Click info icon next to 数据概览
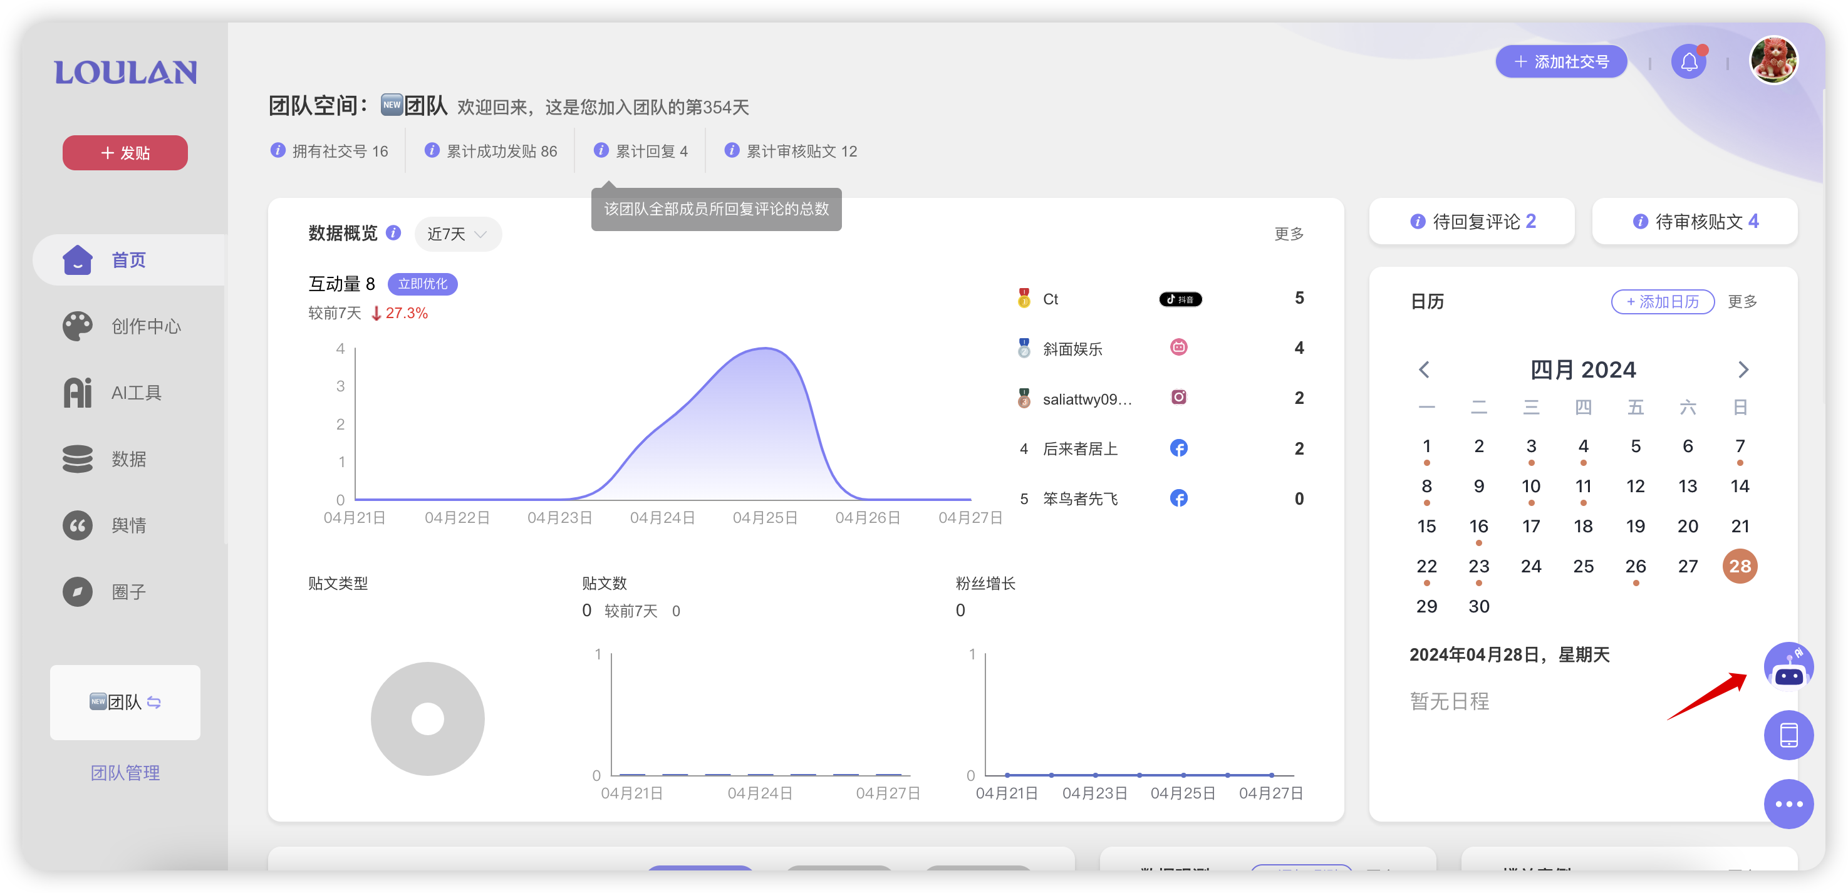 [x=393, y=232]
